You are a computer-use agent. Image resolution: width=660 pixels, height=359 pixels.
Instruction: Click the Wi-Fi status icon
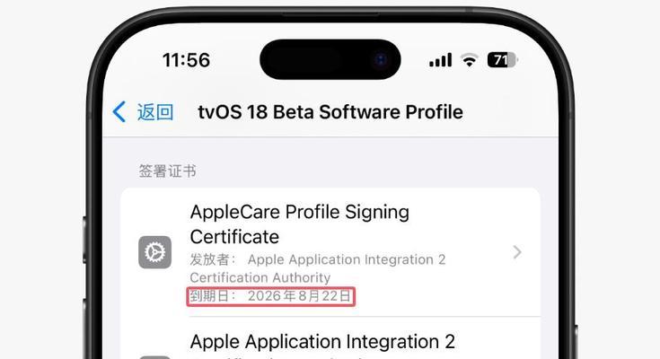pyautogui.click(x=470, y=60)
